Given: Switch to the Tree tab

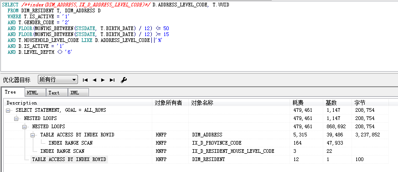Looking at the screenshot, I should click(13, 92).
